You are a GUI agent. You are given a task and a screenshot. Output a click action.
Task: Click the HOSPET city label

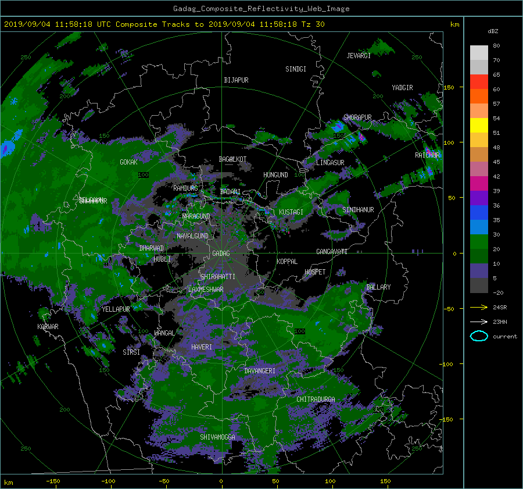[315, 272]
